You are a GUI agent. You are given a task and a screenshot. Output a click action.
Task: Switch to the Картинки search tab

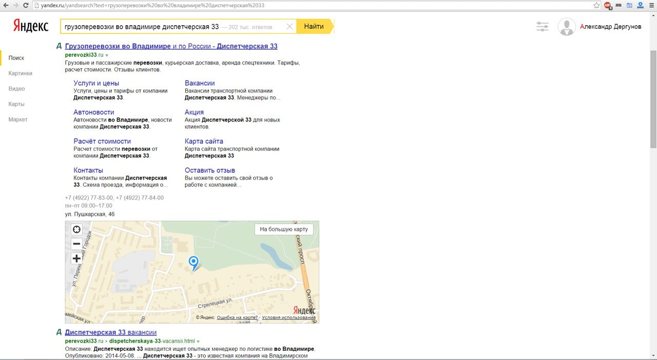(x=20, y=73)
